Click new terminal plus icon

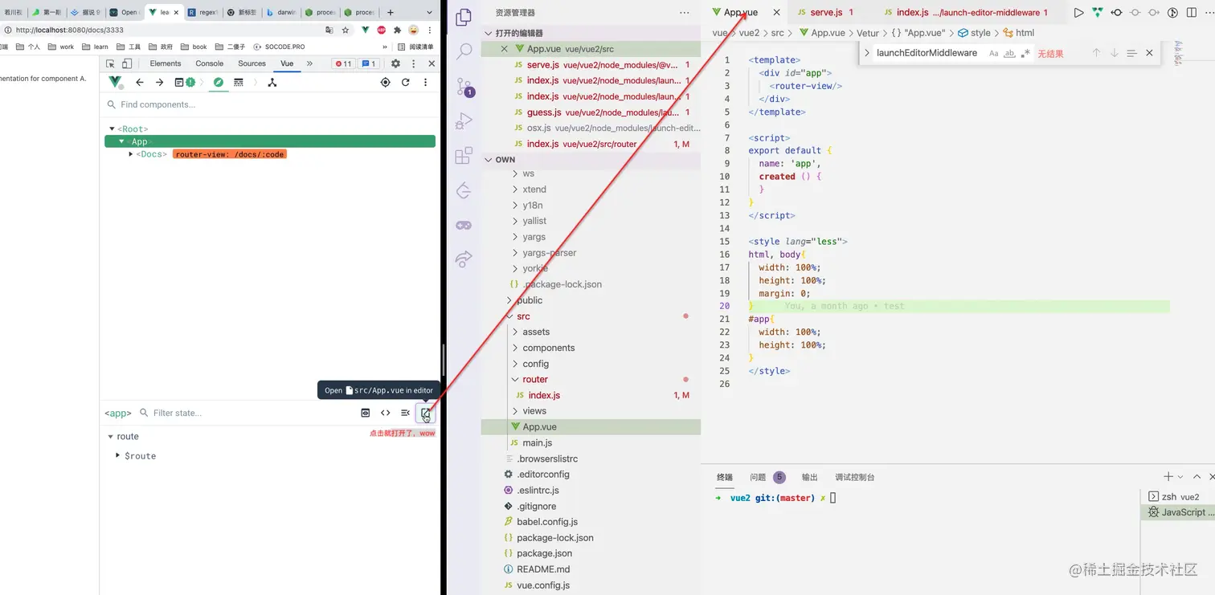[1168, 477]
